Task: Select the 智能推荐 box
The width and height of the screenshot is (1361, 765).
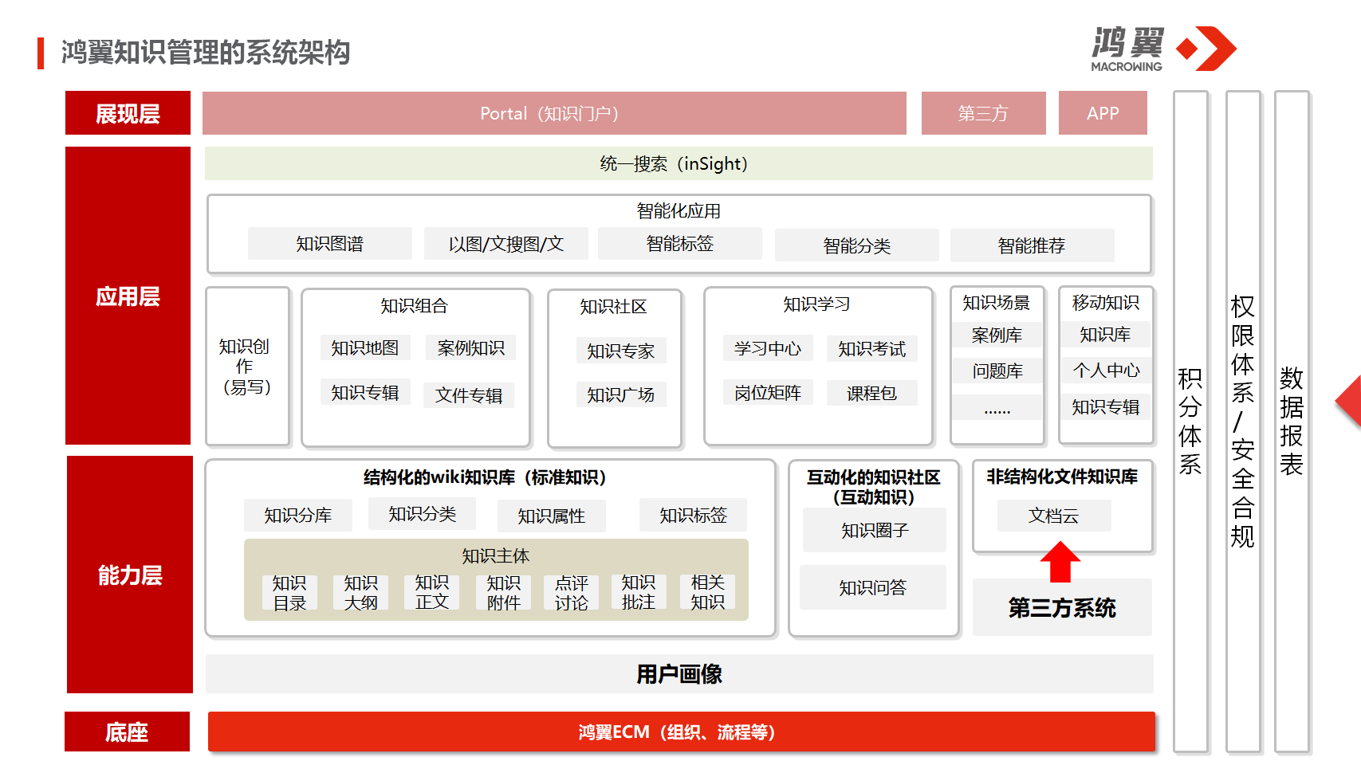Action: 1031,245
